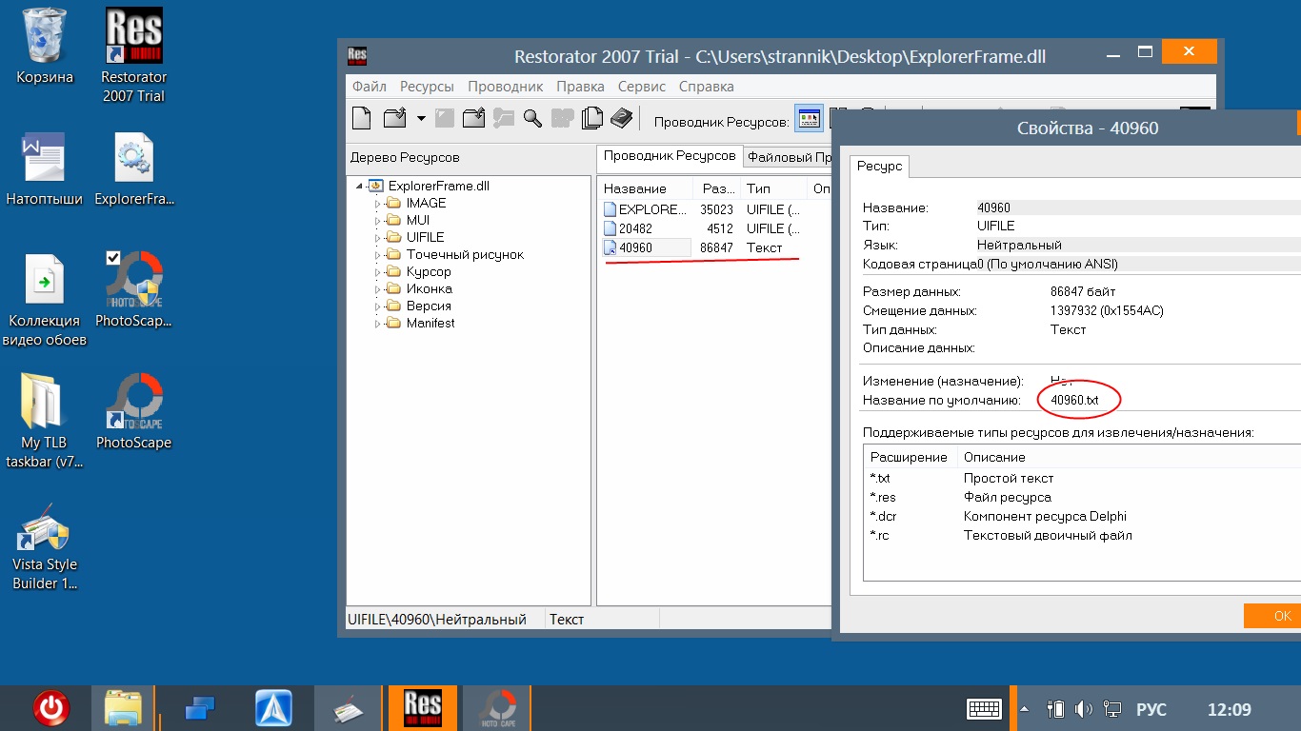Click the New file toolbar icon
Screen dimensions: 1301x731
pos(362,118)
